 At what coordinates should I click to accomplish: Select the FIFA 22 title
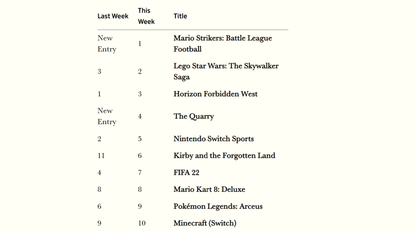(186, 173)
